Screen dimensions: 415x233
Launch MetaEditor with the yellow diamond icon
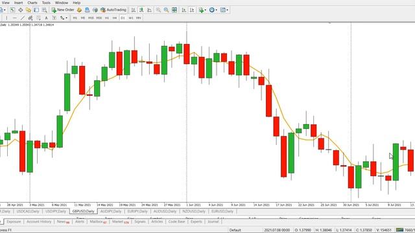(79, 10)
